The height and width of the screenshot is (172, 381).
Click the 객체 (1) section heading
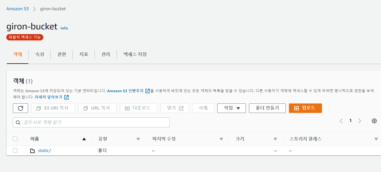23,81
